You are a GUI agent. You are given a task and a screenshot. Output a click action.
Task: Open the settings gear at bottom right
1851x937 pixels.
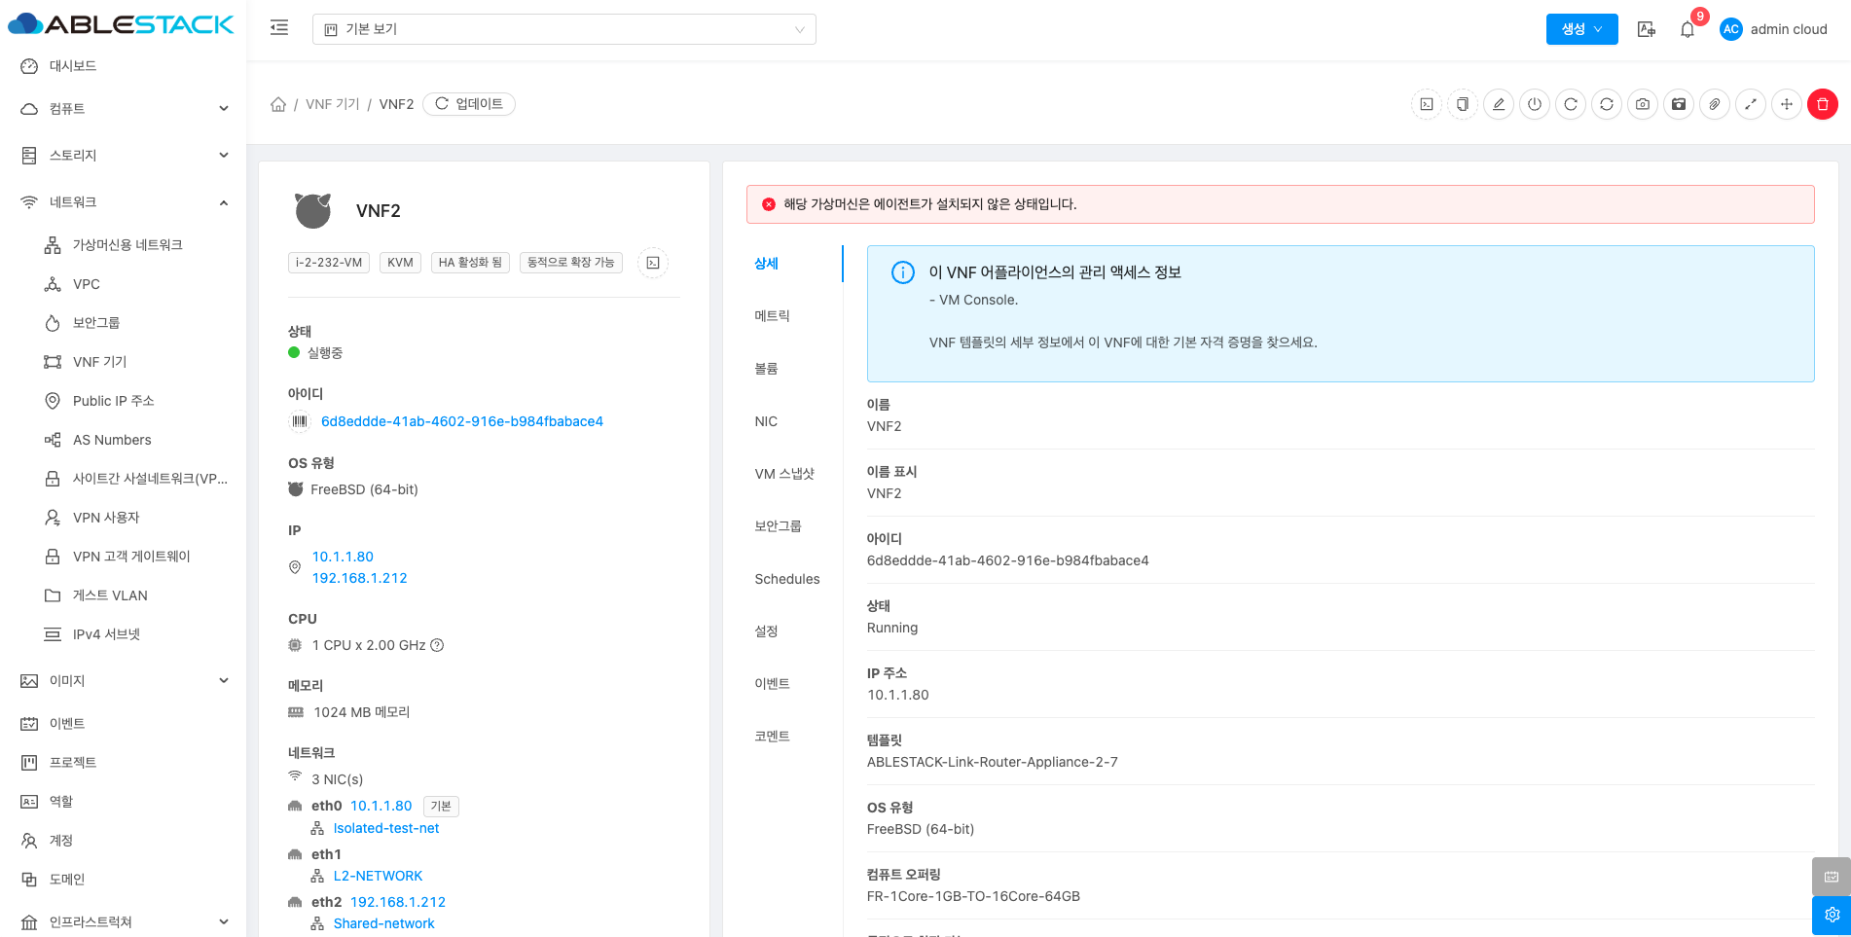click(x=1831, y=915)
